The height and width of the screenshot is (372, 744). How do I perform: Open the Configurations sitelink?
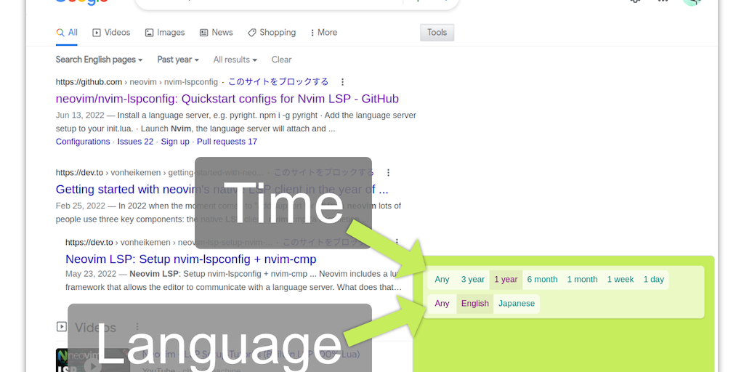pos(83,142)
